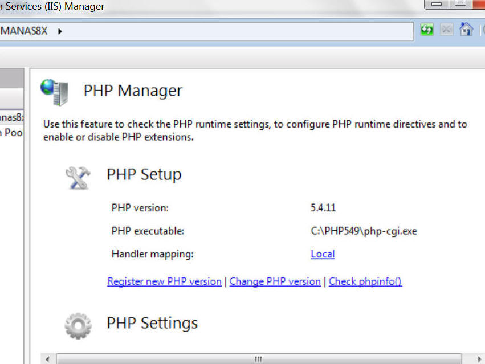The image size is (485, 364).
Task: Click the PHP Manager server globe icon
Action: (55, 92)
